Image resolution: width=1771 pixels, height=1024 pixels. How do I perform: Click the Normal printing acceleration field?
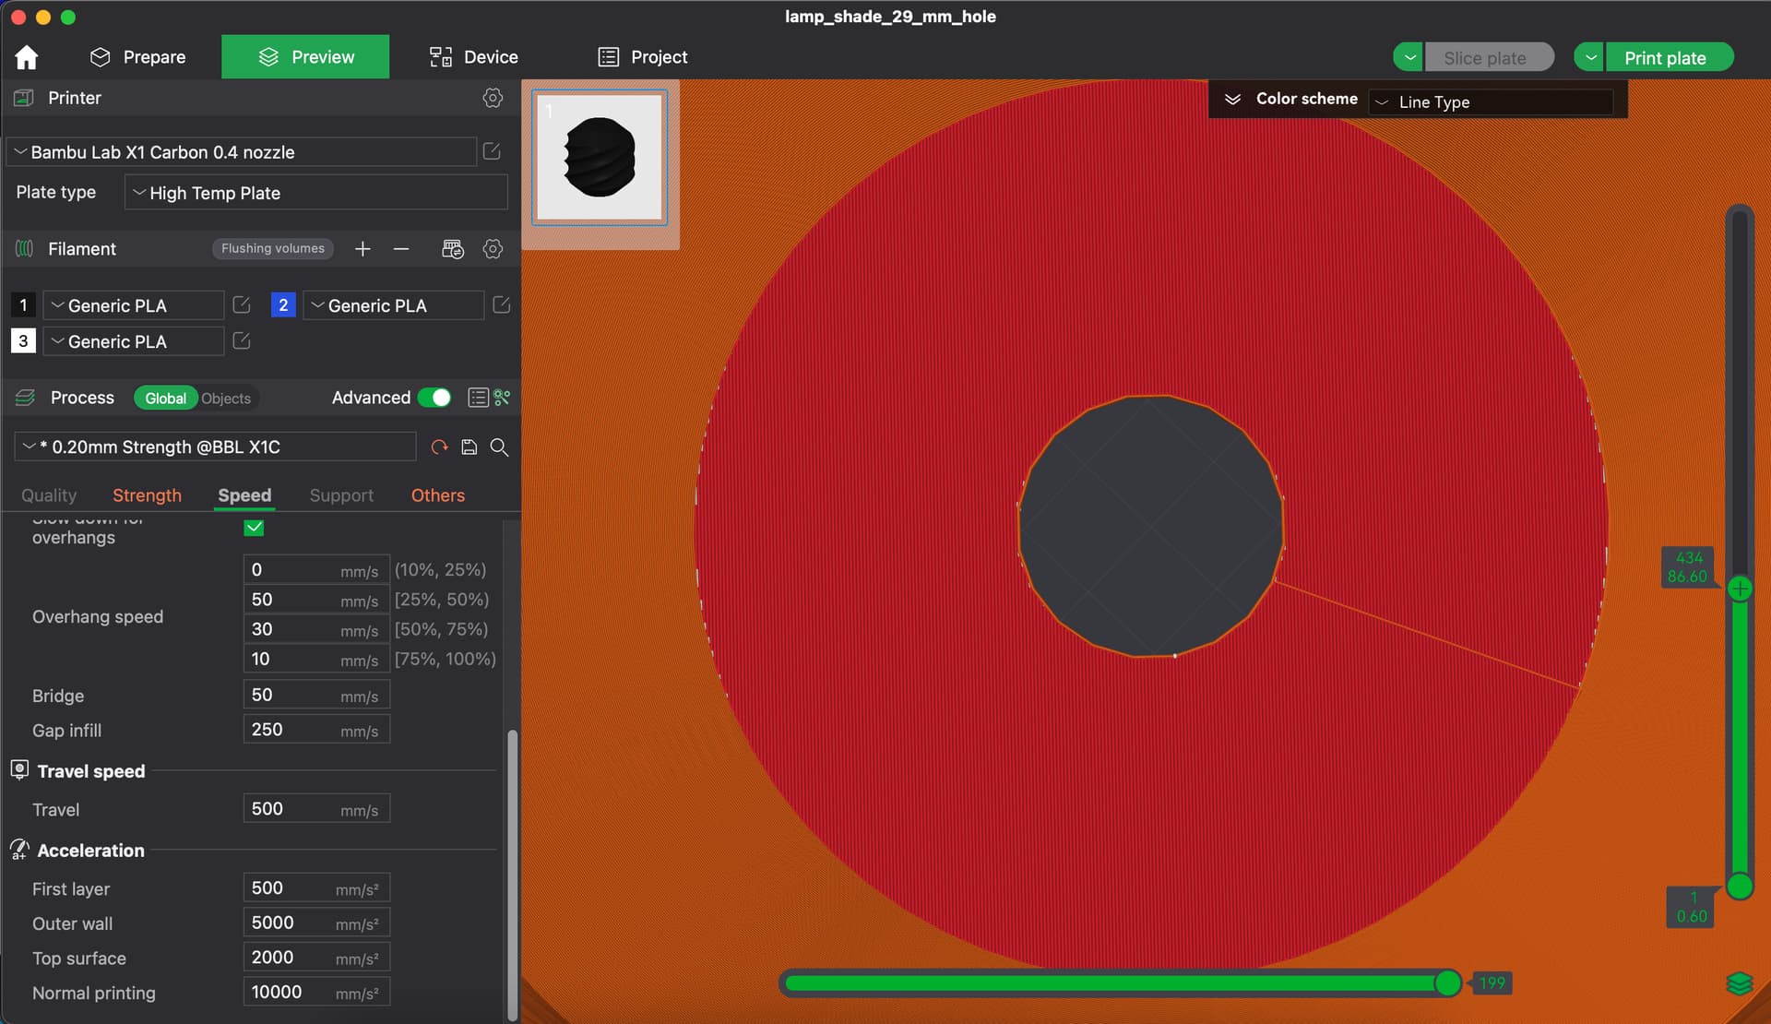click(x=316, y=993)
